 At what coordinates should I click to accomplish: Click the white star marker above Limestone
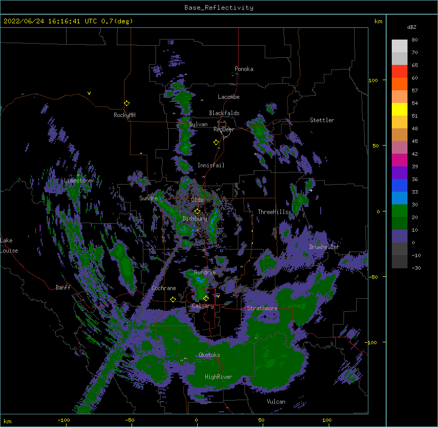click(78, 175)
